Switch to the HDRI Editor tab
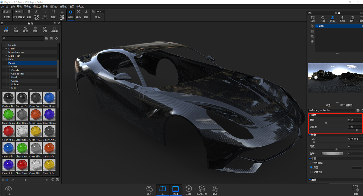363x196 pixels. pos(346,105)
